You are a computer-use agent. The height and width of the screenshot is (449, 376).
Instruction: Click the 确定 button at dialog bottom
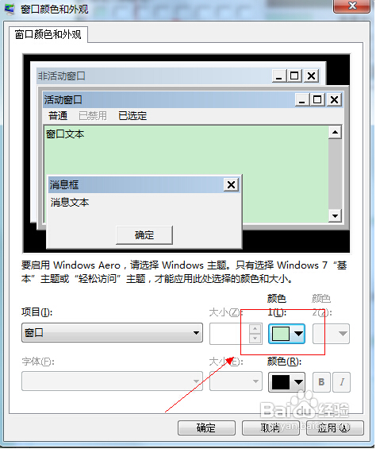206,428
